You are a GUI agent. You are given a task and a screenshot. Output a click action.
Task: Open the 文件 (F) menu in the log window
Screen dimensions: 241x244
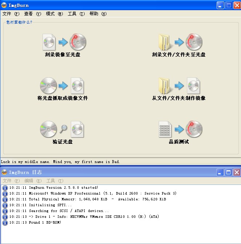click(x=11, y=181)
